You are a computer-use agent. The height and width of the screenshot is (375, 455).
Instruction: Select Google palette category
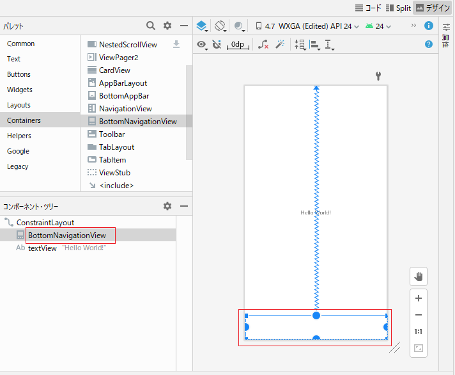(x=40, y=151)
